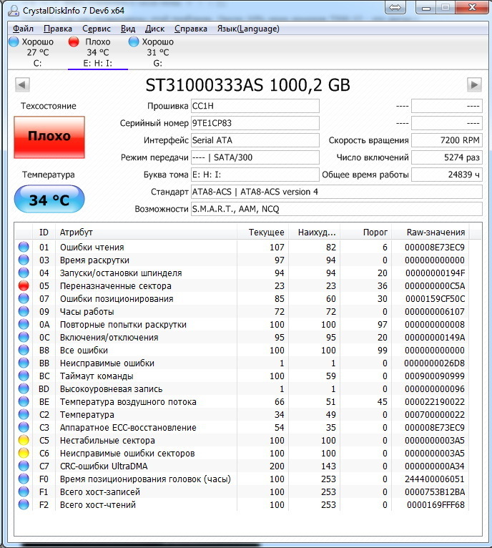
Task: Open the Вид menu
Action: tap(128, 29)
